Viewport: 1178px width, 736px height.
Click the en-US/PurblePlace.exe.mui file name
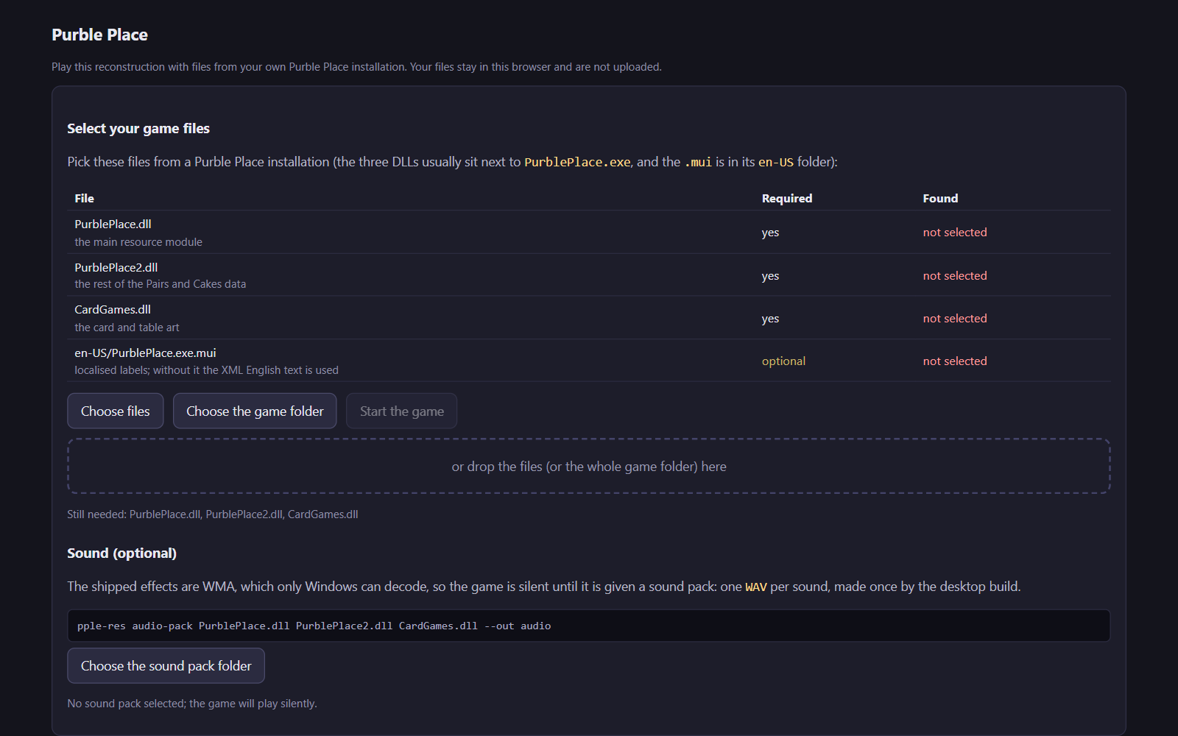(x=145, y=353)
